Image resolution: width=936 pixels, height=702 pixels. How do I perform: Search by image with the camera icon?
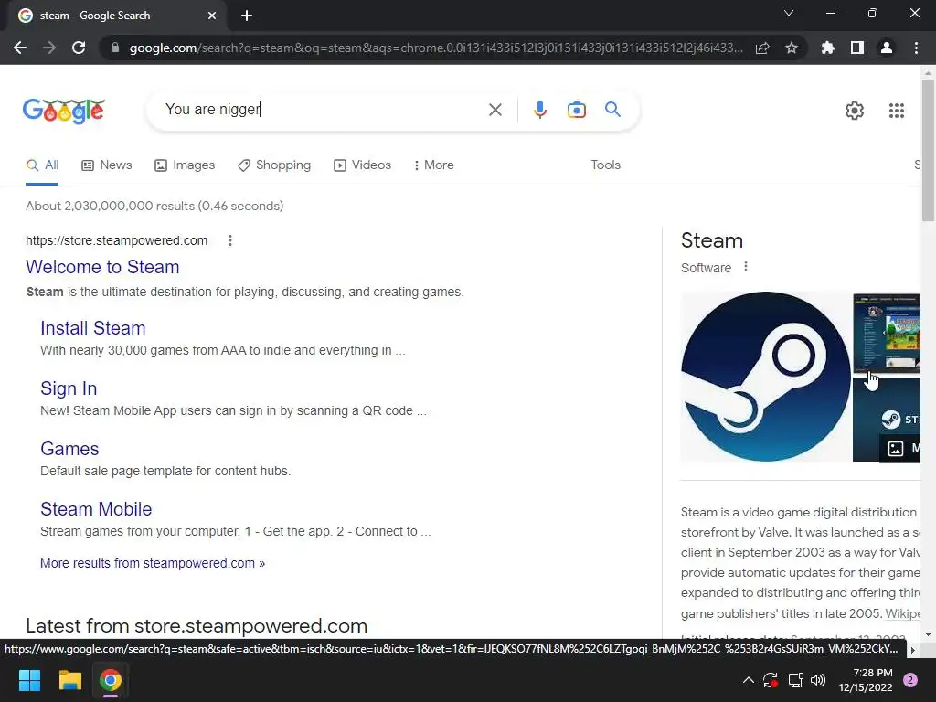coord(577,110)
